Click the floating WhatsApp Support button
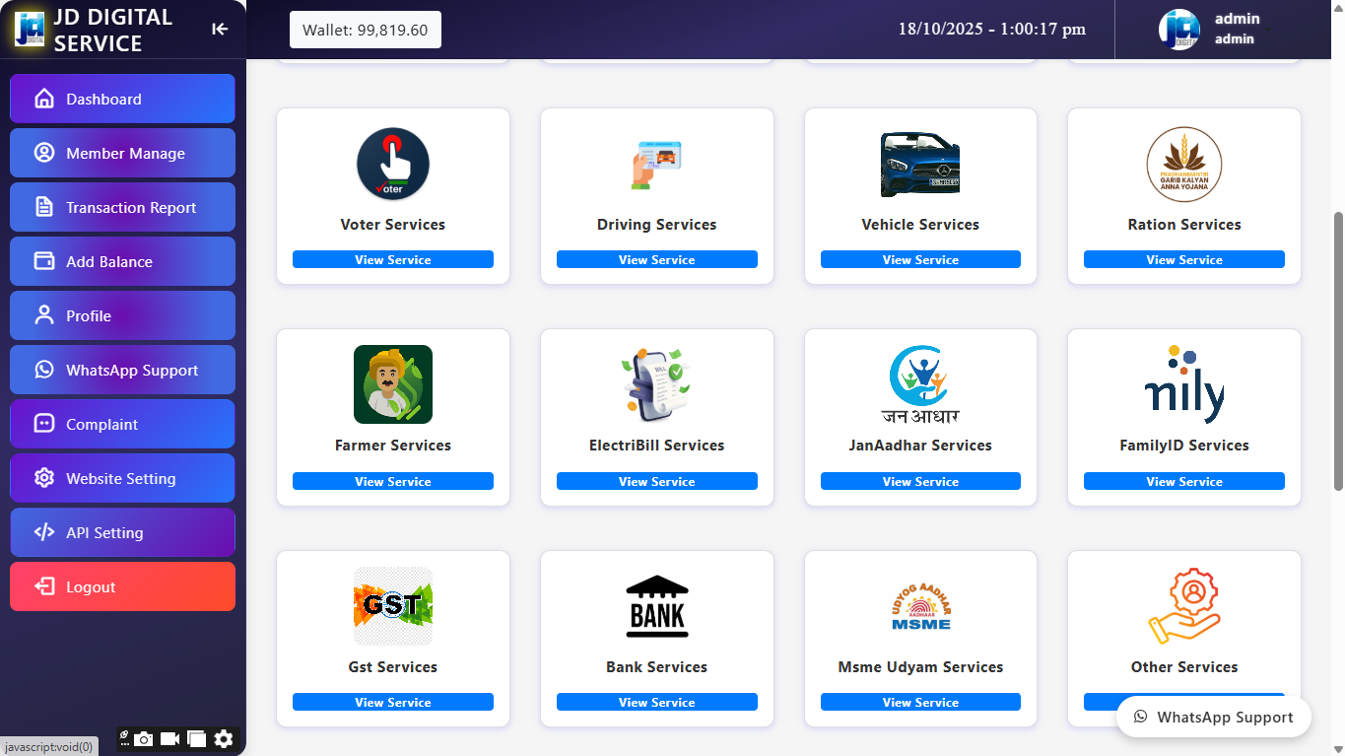The width and height of the screenshot is (1345, 756). (x=1213, y=718)
